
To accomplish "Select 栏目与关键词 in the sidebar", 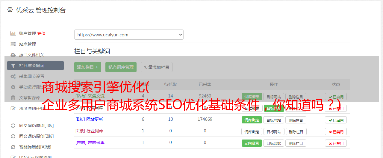I will pyautogui.click(x=35, y=66).
